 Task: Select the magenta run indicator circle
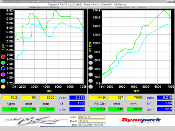click(x=3, y=75)
